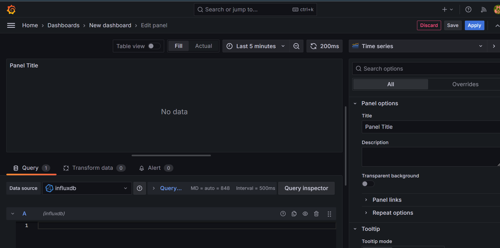This screenshot has height=248, width=500.
Task: Toggle visibility of query A
Action: pos(305,214)
